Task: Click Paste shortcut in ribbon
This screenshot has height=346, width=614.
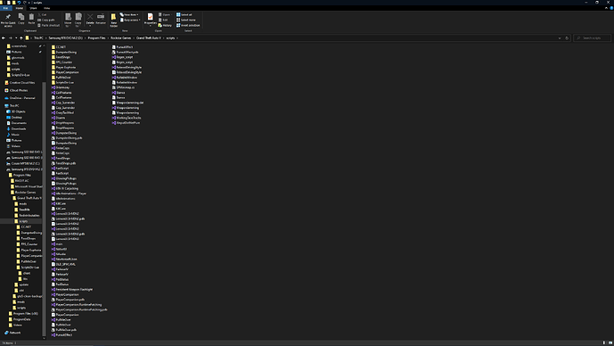Action: (x=48, y=25)
